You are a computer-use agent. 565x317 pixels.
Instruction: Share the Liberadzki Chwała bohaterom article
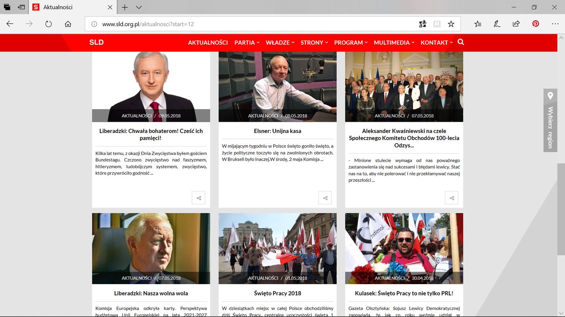[199, 198]
